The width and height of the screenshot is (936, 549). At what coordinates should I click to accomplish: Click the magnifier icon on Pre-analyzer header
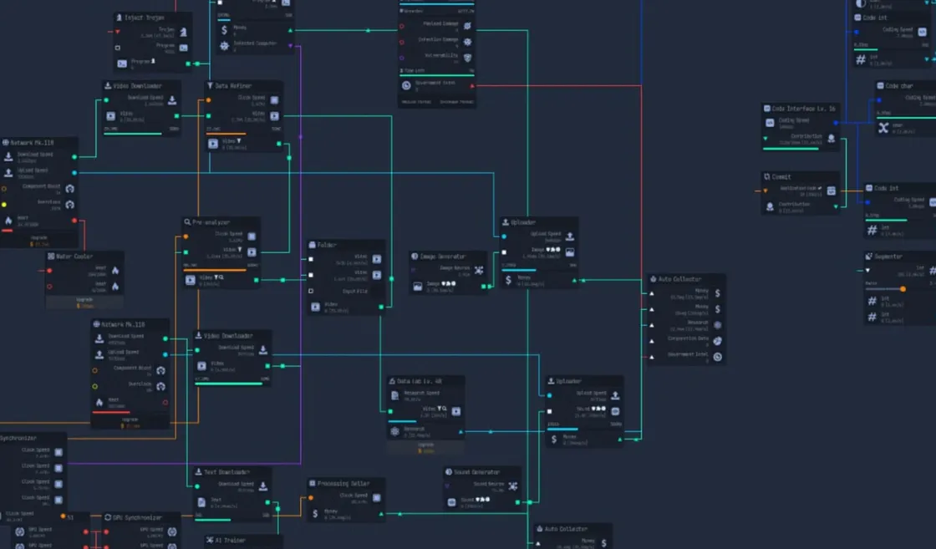[x=188, y=222]
